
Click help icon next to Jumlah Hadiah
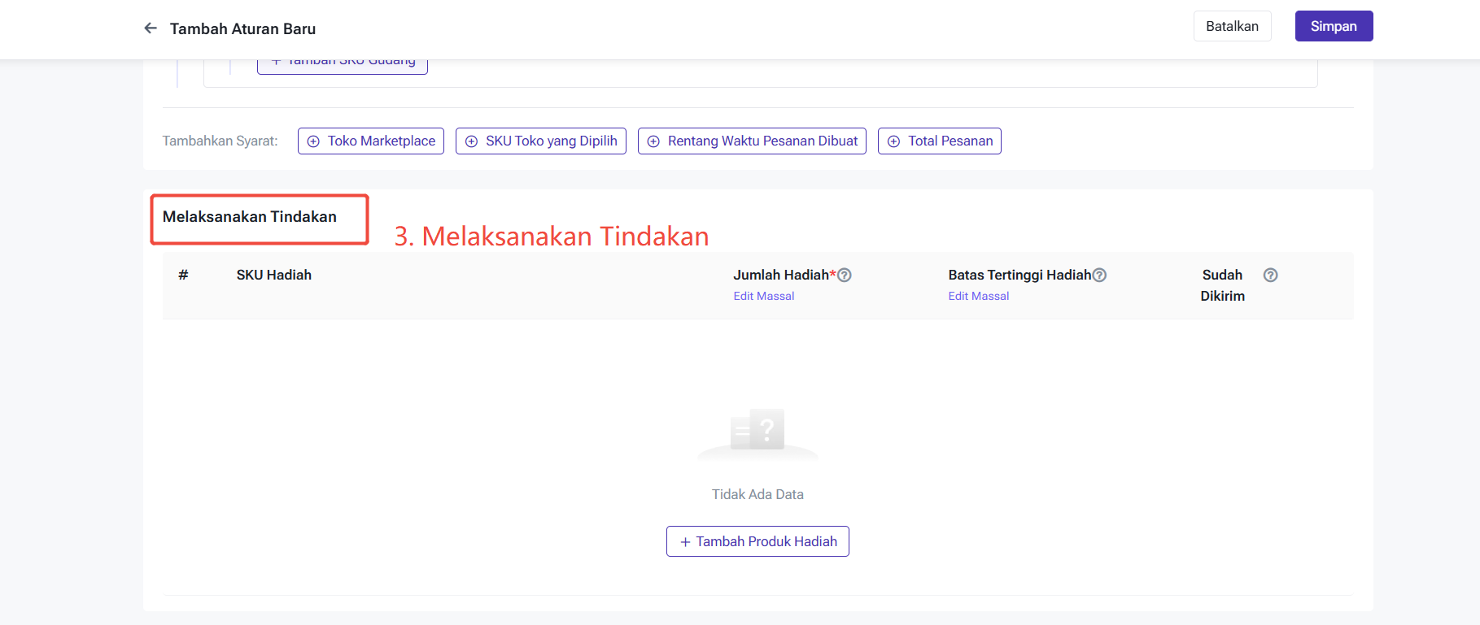pyautogui.click(x=845, y=276)
